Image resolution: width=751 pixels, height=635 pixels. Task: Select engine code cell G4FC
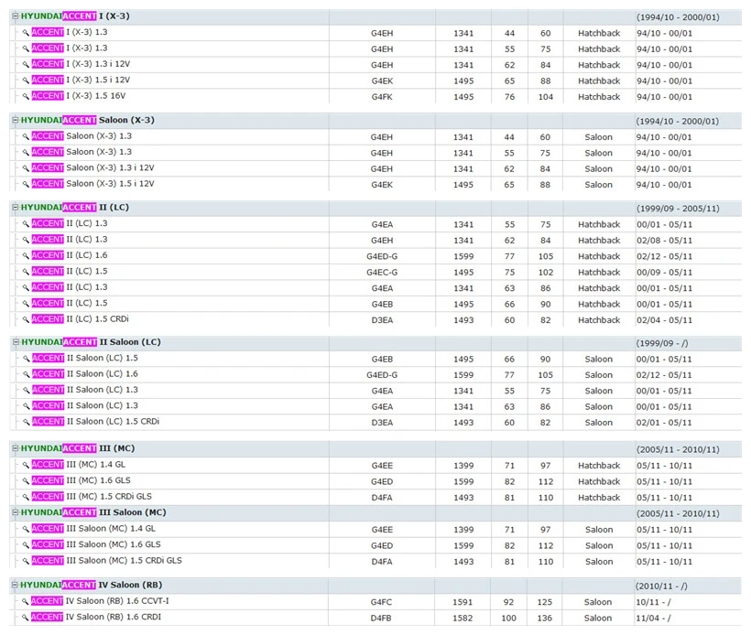381,602
